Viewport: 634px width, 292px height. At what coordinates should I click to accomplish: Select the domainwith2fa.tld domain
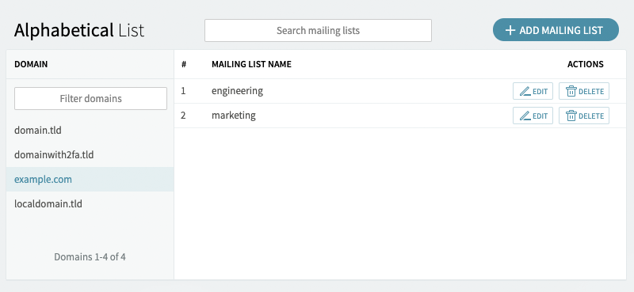tap(90, 154)
